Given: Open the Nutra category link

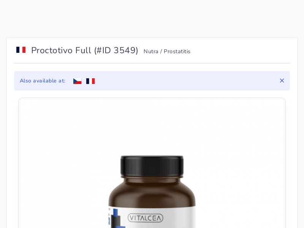Looking at the screenshot, I should coord(151,51).
